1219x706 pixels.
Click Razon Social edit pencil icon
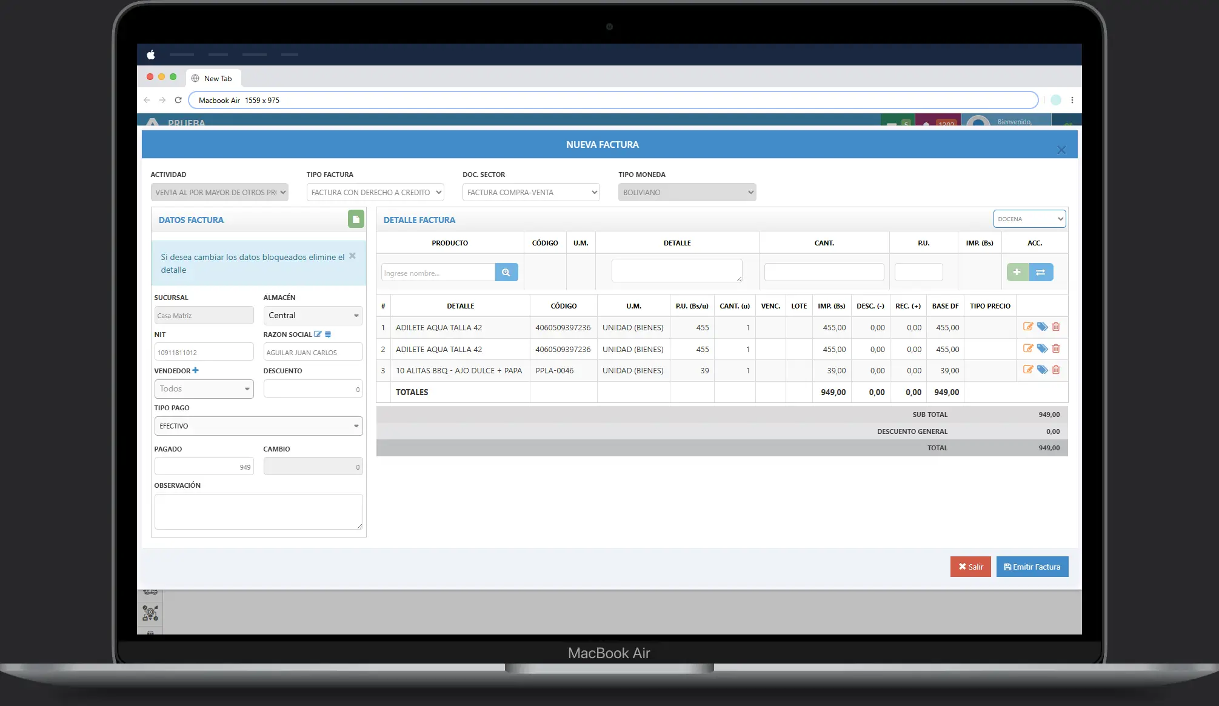(x=318, y=334)
